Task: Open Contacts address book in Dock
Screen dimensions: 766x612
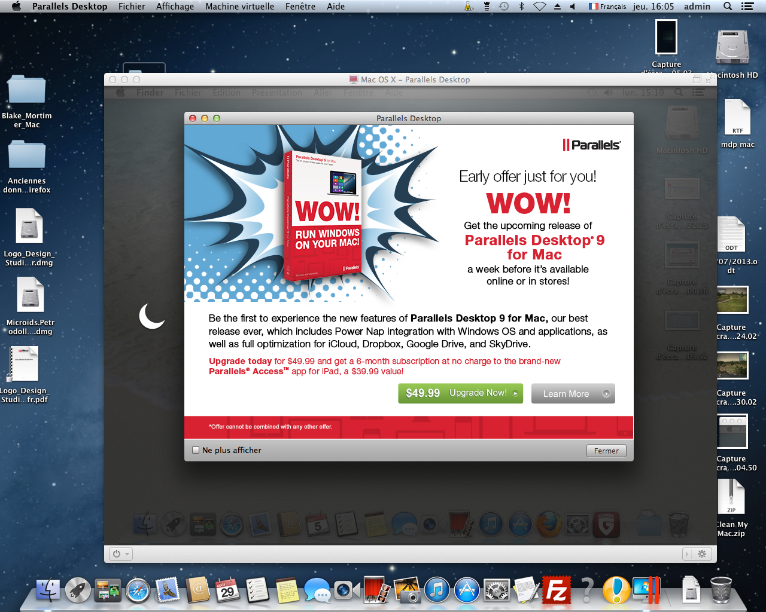Action: [x=197, y=590]
